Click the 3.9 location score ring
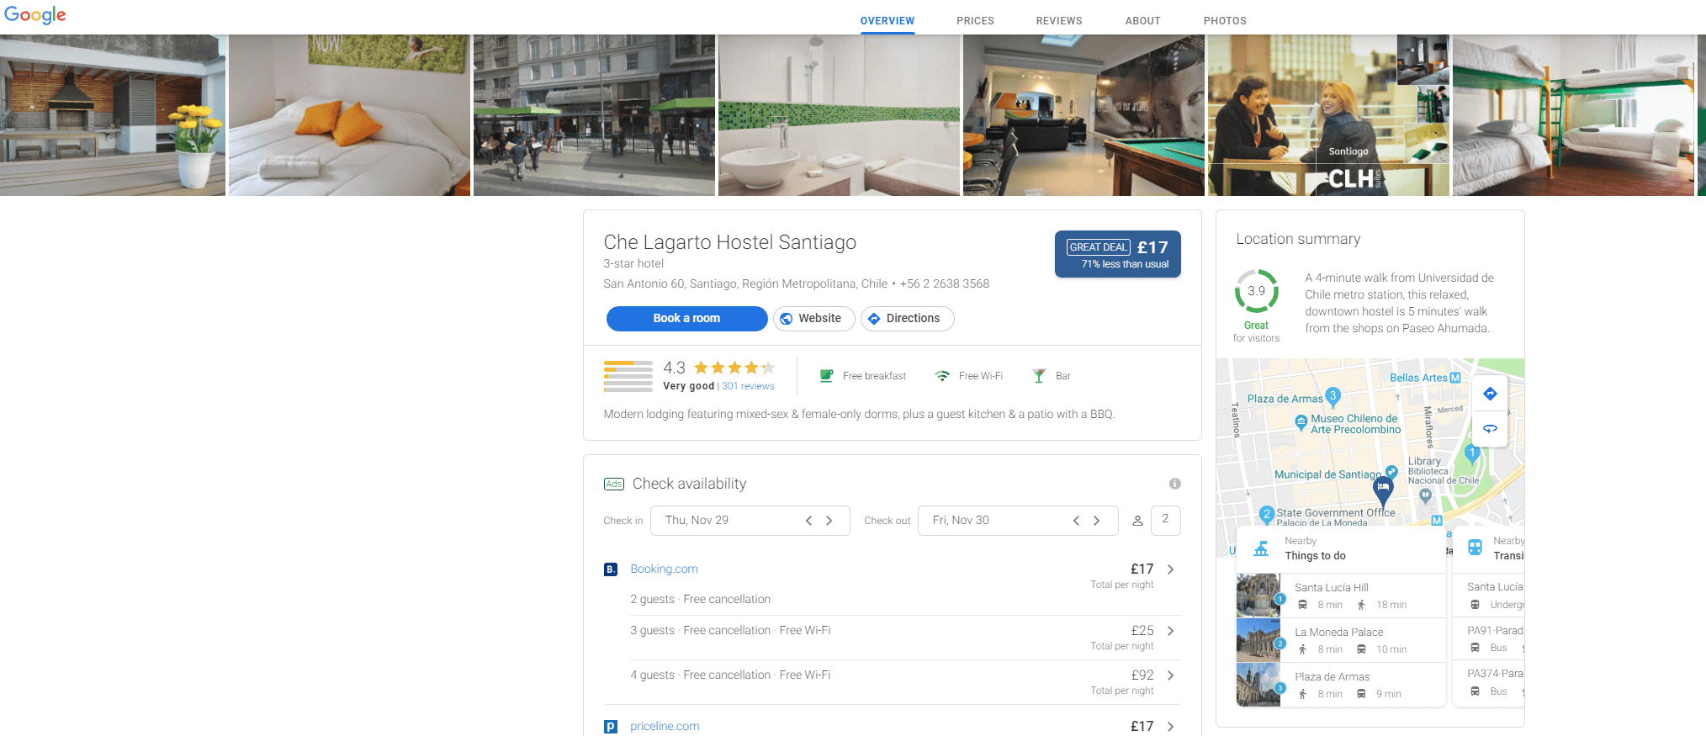Screen dimensions: 1706x736 coord(1256,291)
